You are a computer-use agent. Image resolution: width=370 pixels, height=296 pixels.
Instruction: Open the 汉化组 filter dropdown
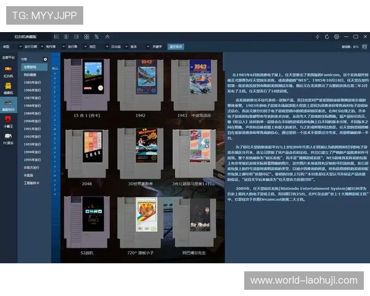(x=119, y=47)
